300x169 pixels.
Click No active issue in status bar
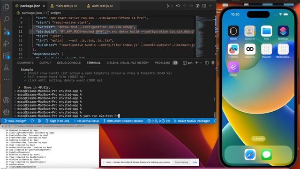tap(86, 121)
